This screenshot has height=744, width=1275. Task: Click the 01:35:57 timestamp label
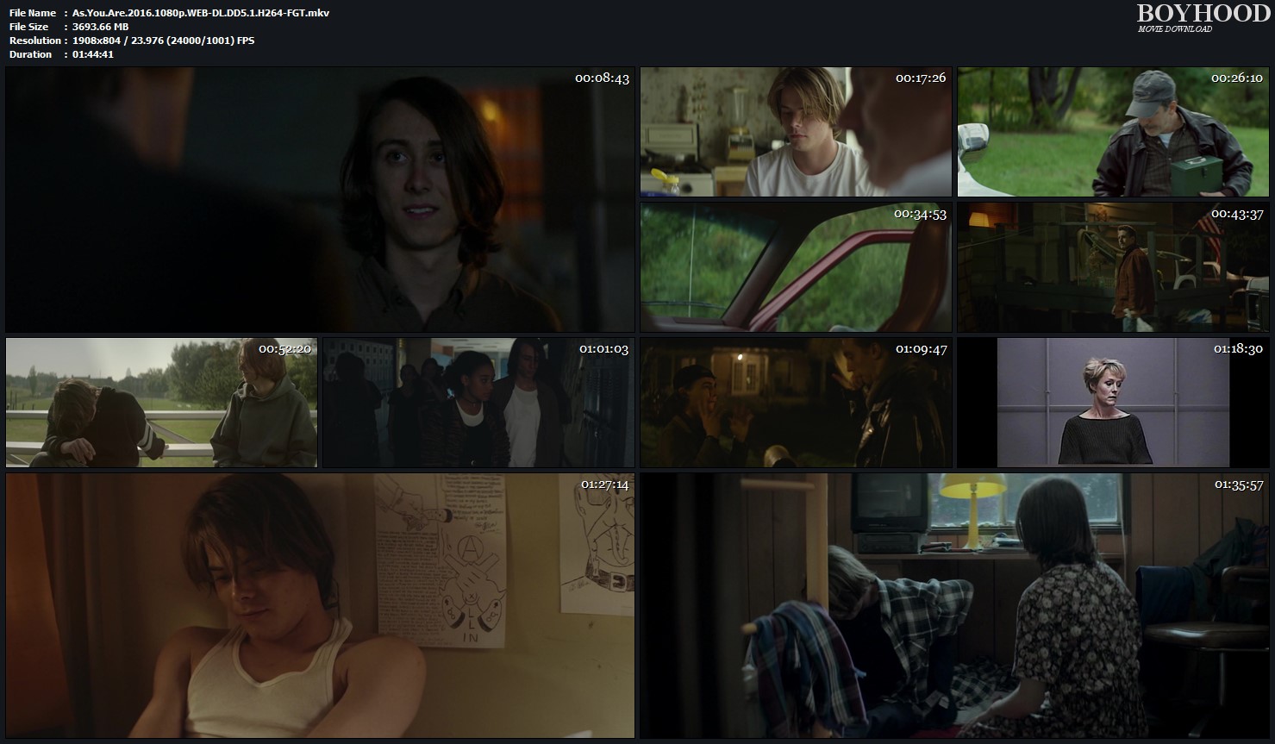(x=1238, y=485)
